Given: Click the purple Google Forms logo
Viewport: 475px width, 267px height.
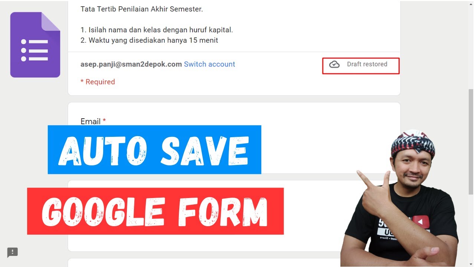Looking at the screenshot, I should tap(35, 45).
